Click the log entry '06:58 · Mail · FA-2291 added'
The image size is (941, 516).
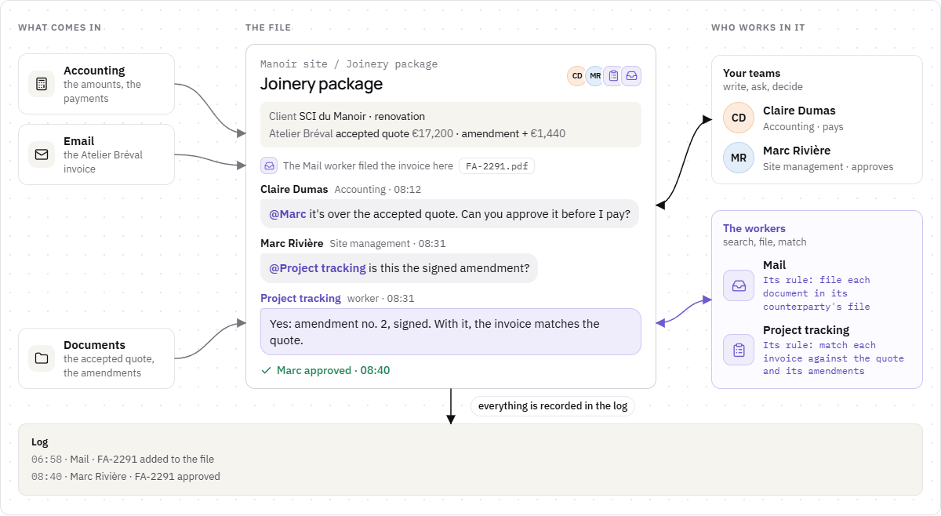pyautogui.click(x=122, y=460)
